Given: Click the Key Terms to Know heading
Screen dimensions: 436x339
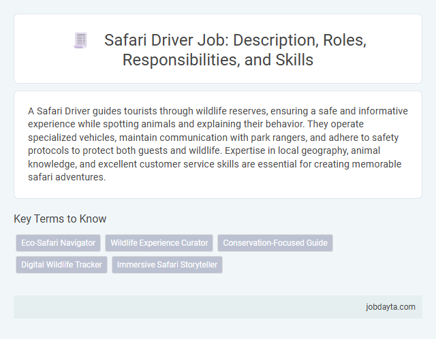Looking at the screenshot, I should tap(60, 219).
